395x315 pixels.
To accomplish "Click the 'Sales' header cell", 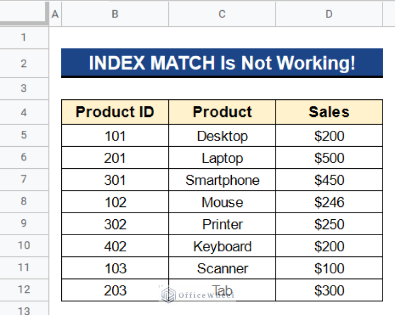I will pos(329,112).
